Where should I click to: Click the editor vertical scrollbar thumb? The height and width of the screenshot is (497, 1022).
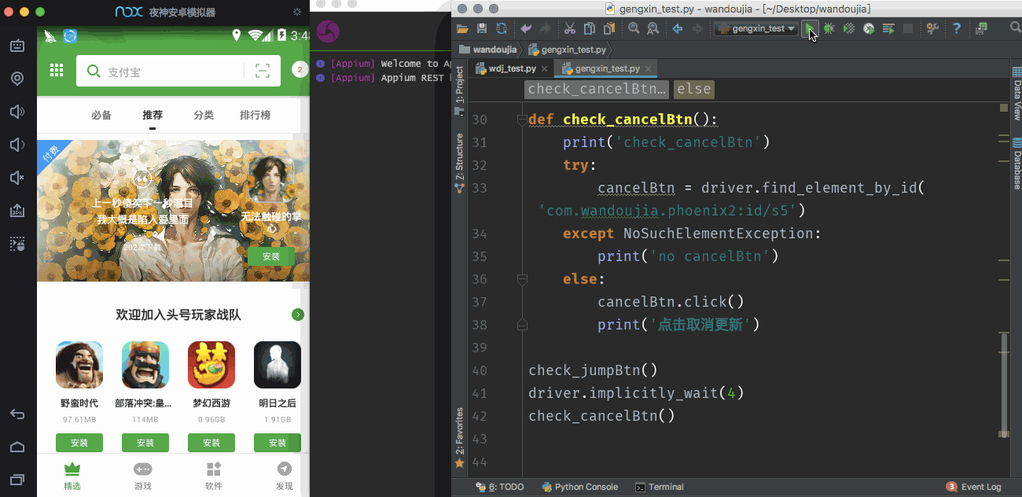click(x=1004, y=385)
